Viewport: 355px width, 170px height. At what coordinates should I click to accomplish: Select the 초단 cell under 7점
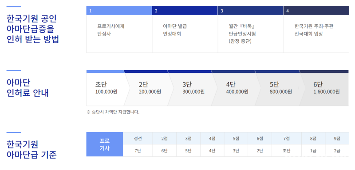coord(287,151)
